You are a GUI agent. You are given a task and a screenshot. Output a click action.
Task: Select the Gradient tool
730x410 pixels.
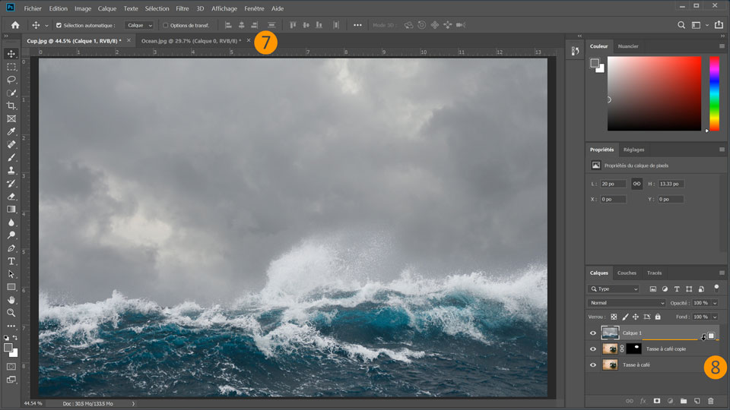(x=11, y=210)
